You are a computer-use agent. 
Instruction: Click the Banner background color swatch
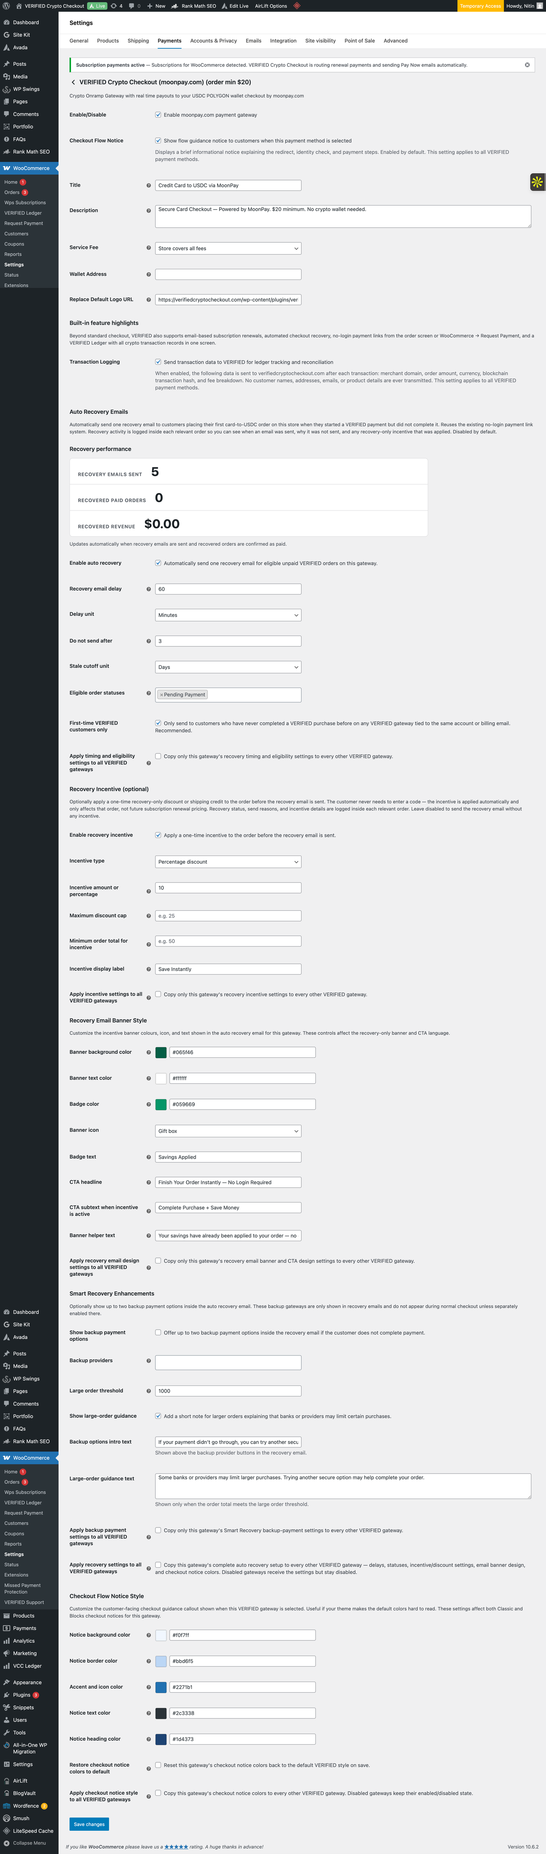coord(161,1052)
